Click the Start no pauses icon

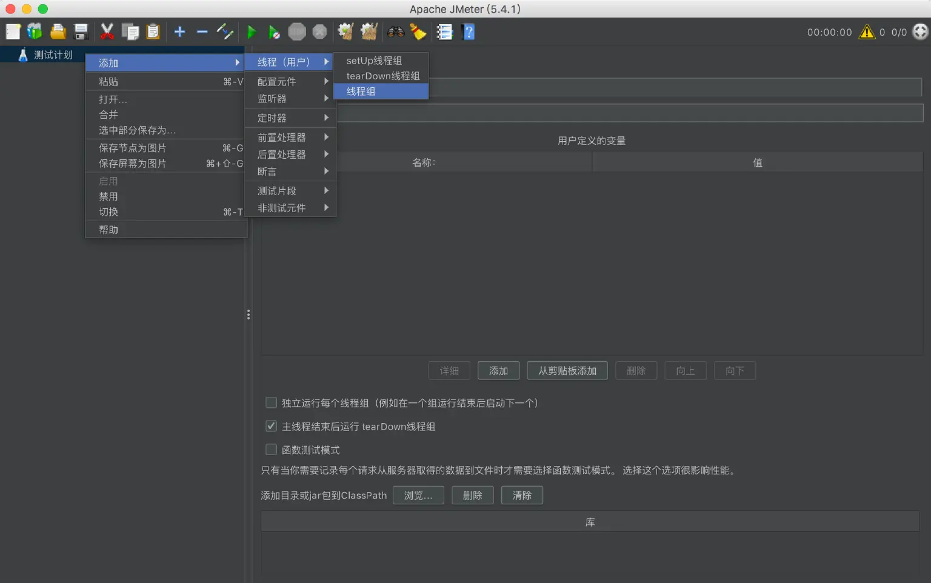click(274, 32)
